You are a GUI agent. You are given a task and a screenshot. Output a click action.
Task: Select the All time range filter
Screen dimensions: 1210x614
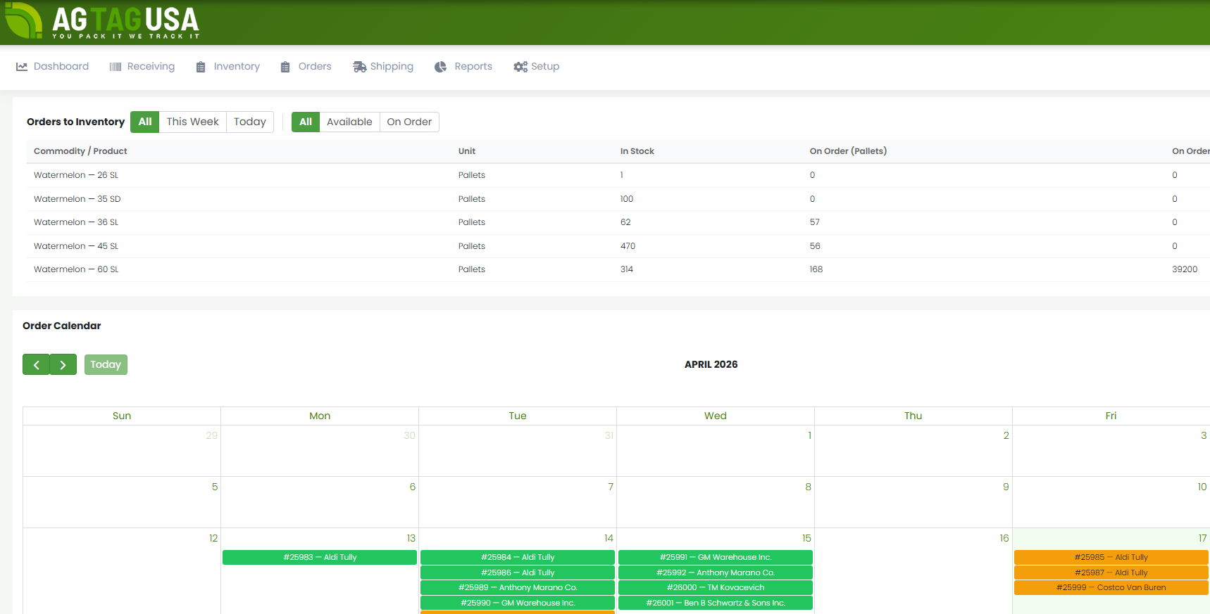click(x=145, y=122)
